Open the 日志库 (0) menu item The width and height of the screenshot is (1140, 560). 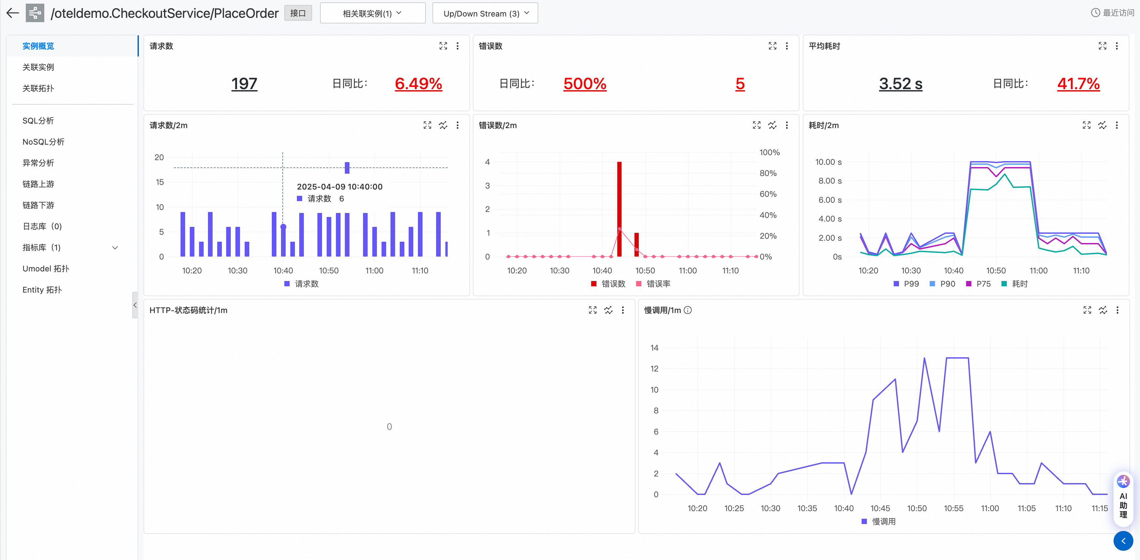click(72, 226)
